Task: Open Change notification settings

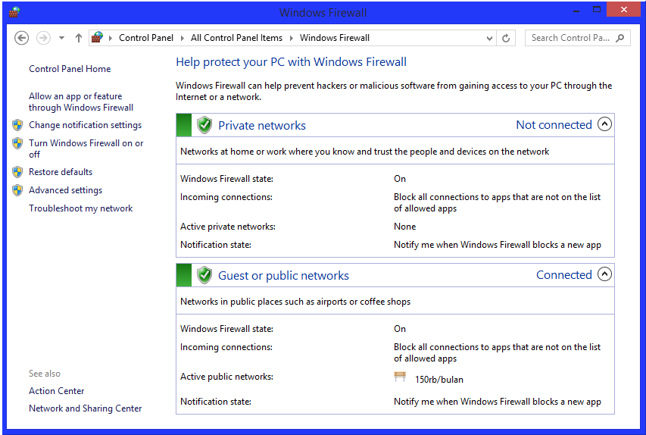Action: [x=86, y=125]
